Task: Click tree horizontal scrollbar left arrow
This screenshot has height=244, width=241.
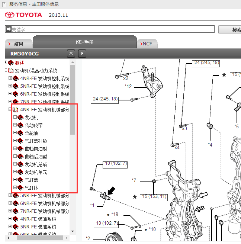Action: coord(8,238)
